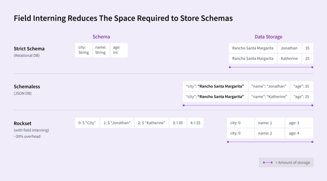Click the storage amount legend line icon
327x181 pixels.
point(268,163)
